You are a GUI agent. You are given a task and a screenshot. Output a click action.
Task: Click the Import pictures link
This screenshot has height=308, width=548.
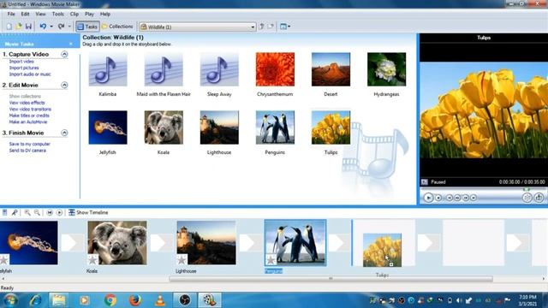tap(24, 68)
